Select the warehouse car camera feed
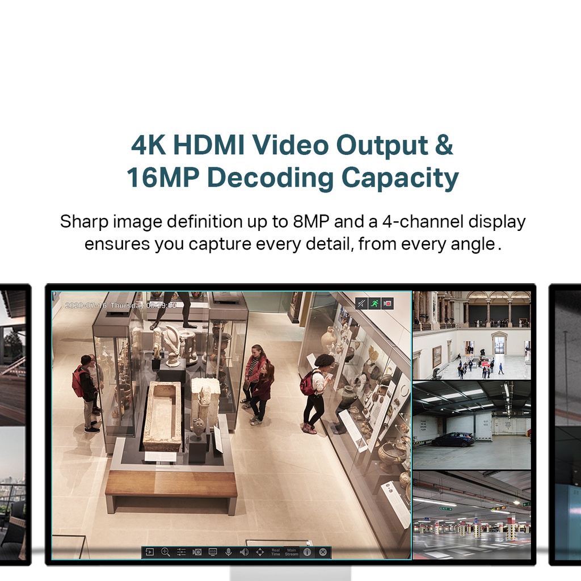Viewport: 581px width, 581px height. (471, 425)
